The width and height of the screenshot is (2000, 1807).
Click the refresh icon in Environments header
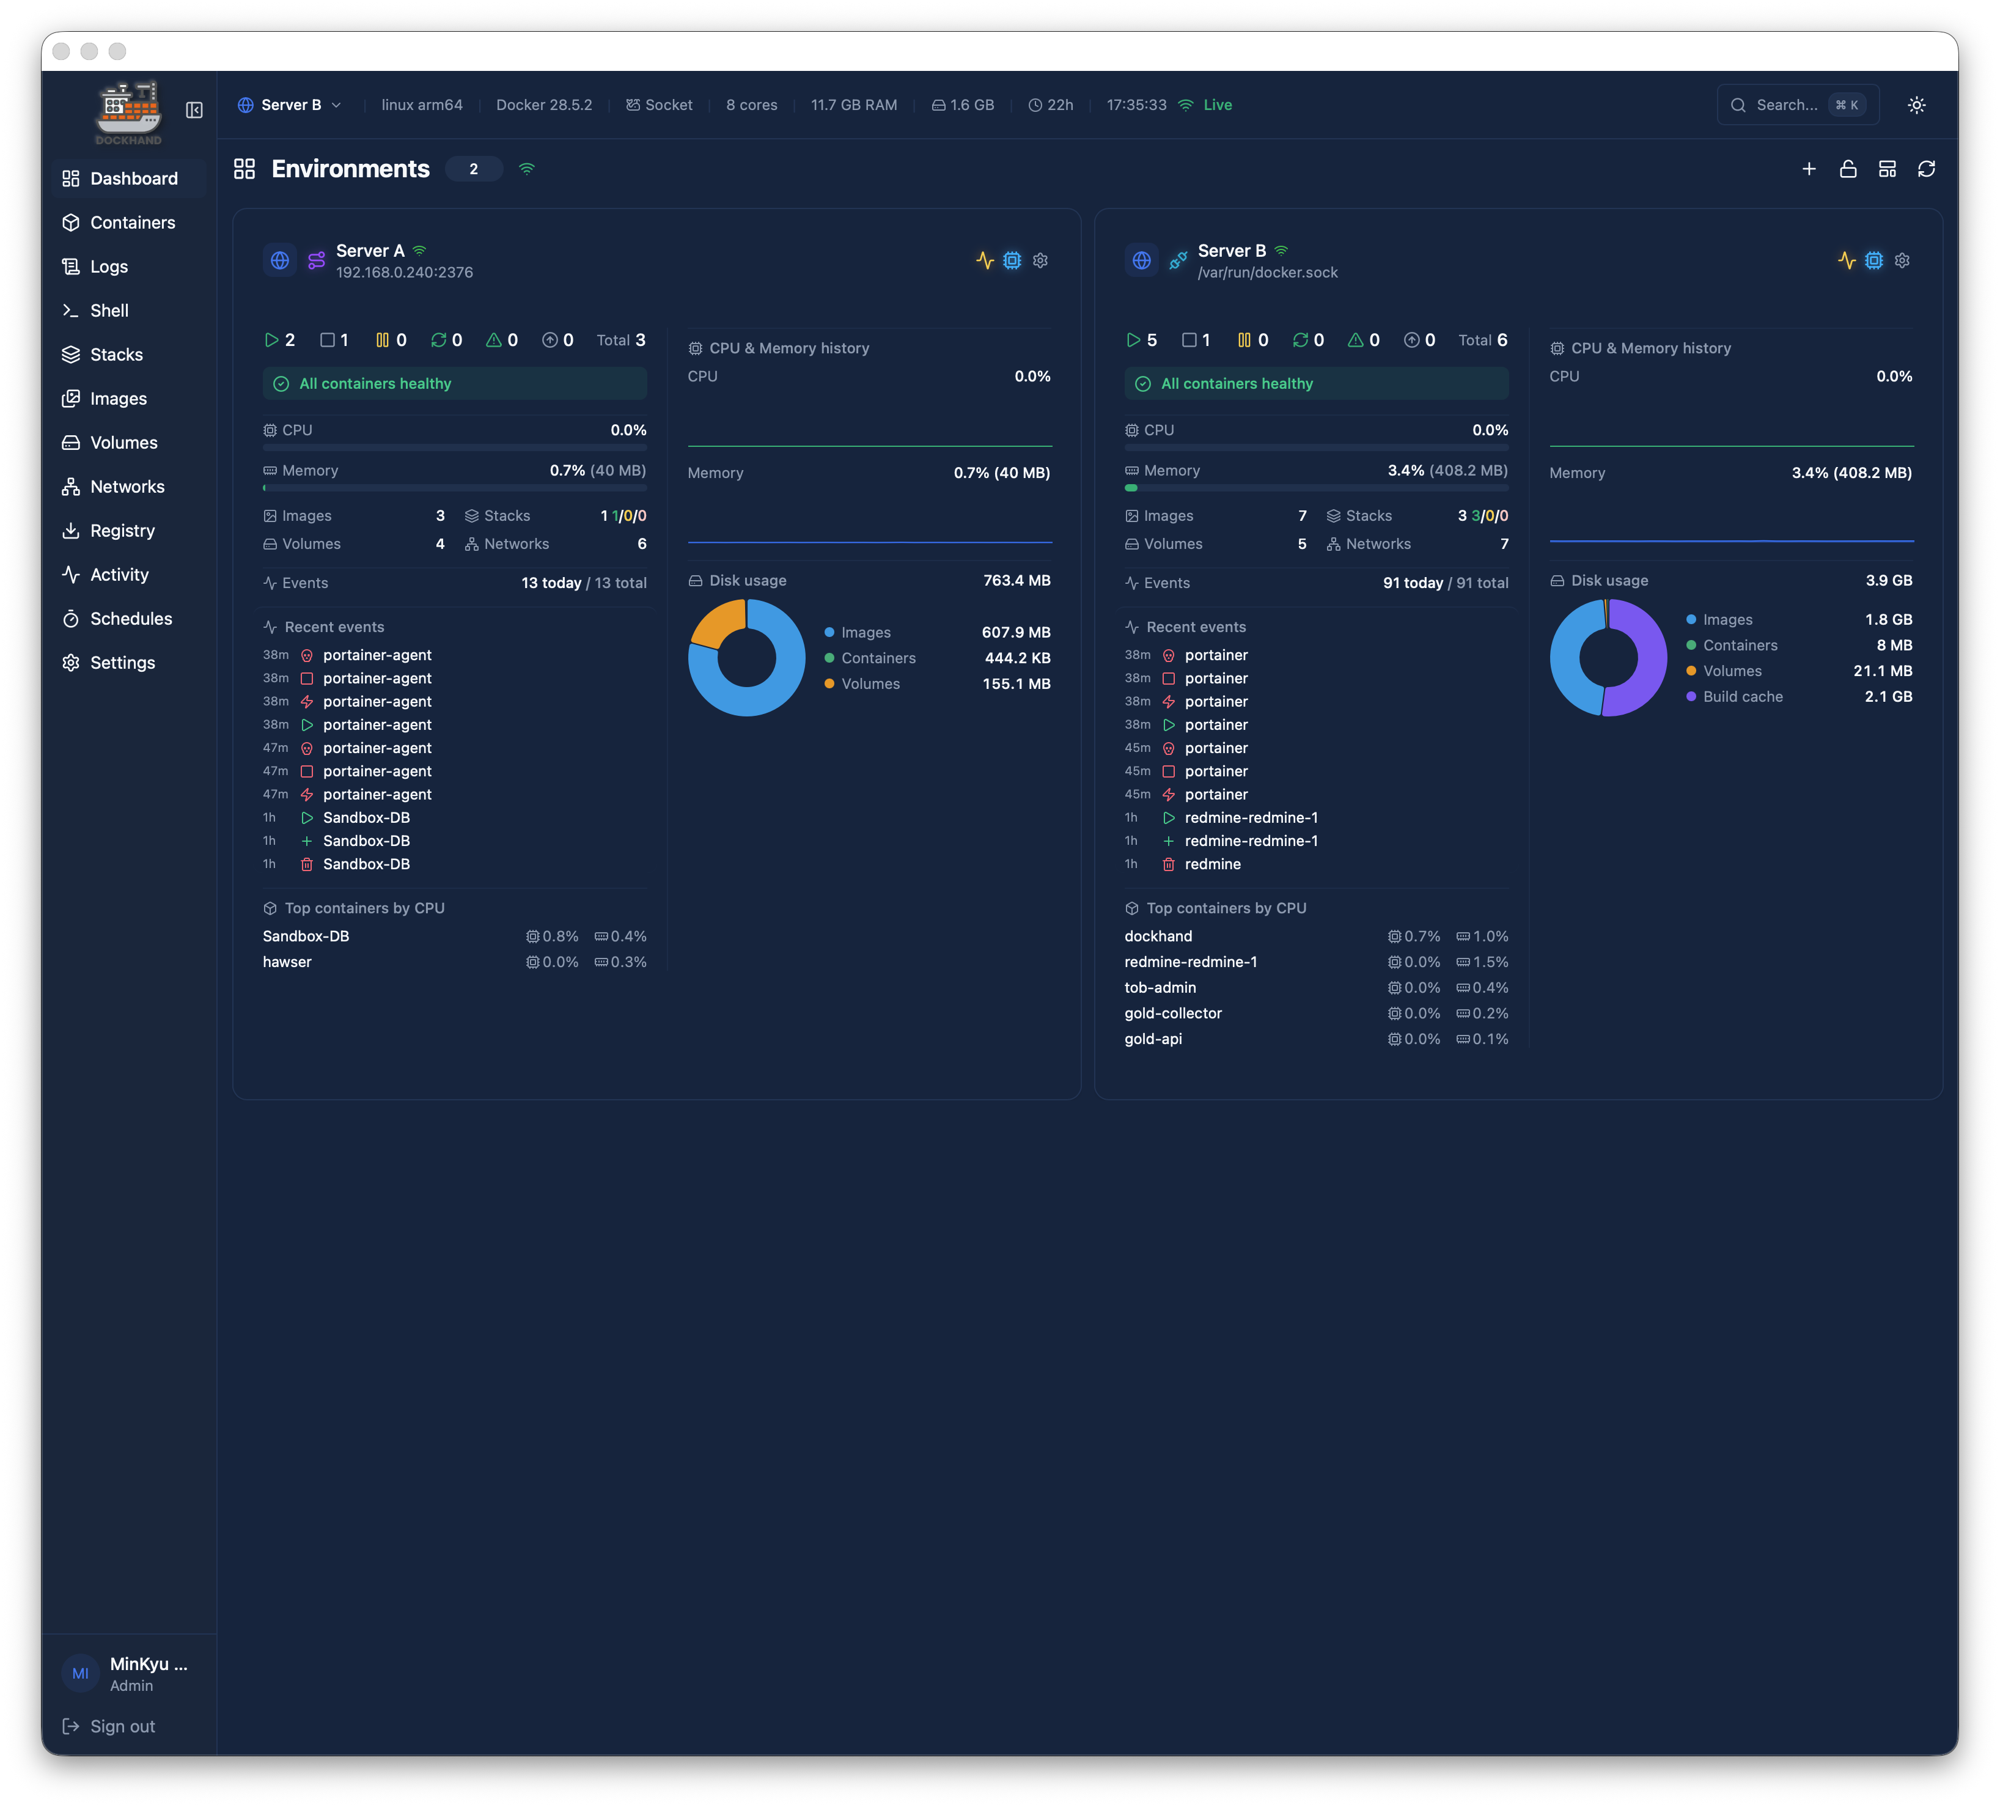pyautogui.click(x=1925, y=169)
